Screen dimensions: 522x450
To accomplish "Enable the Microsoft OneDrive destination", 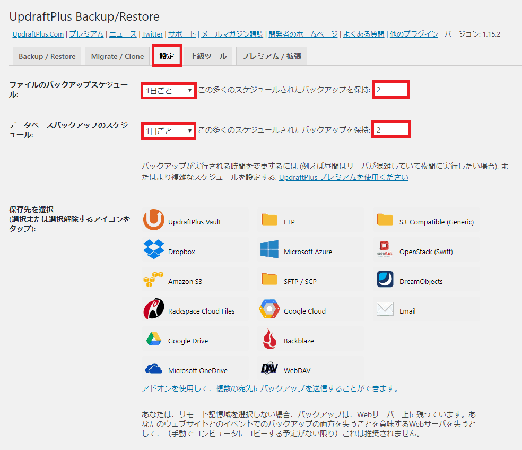I will click(154, 370).
